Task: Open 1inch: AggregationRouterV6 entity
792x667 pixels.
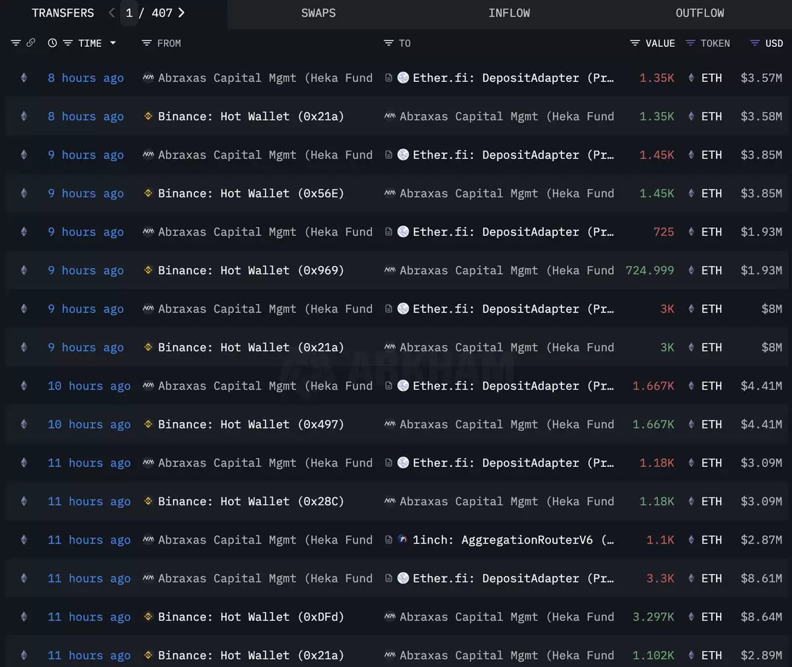Action: pos(513,540)
